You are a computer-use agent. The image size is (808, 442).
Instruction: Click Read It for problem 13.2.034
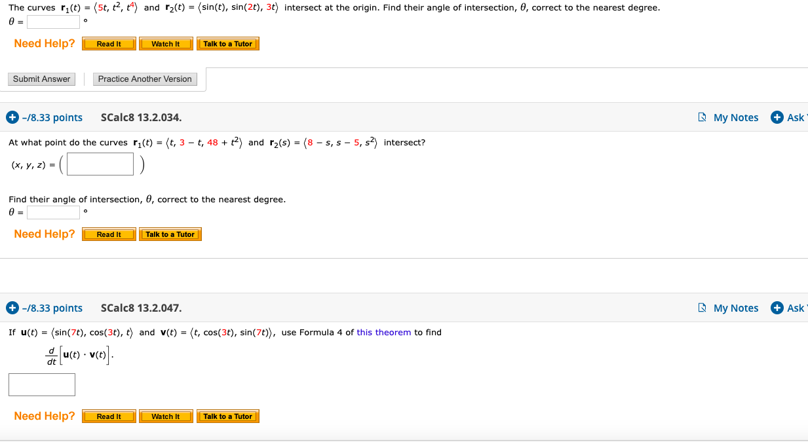tap(108, 234)
